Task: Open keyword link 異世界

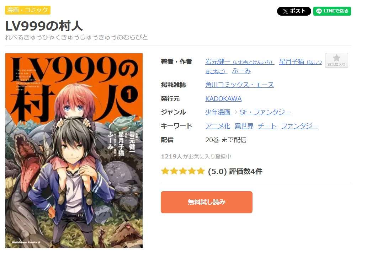Action: tap(244, 126)
